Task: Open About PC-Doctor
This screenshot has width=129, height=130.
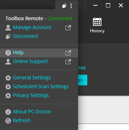Action: (32, 112)
